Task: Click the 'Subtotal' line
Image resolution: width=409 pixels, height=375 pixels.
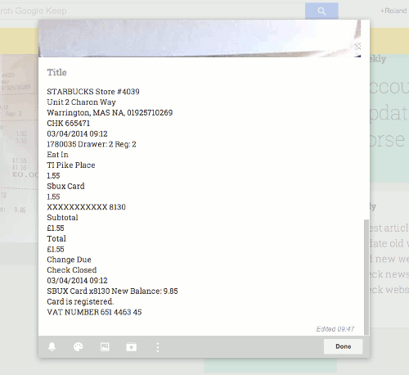Action: coord(62,218)
